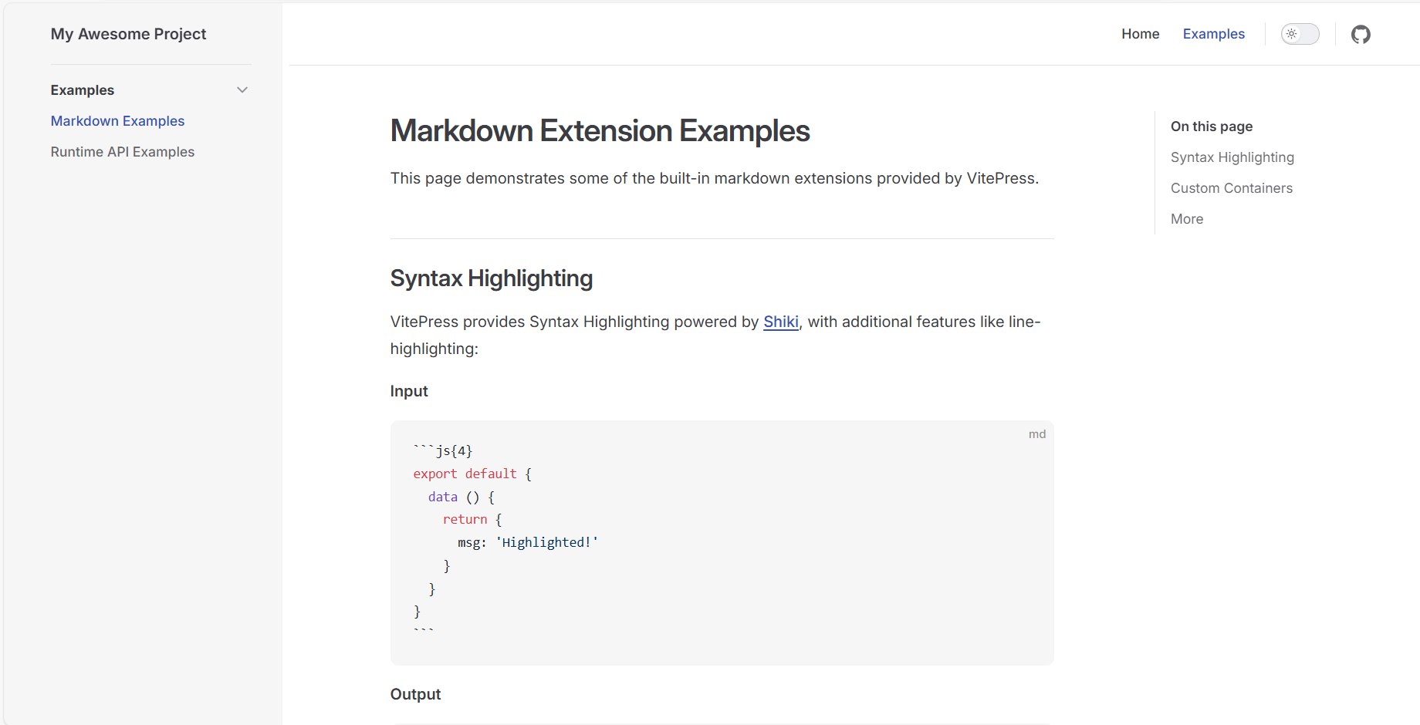Image resolution: width=1420 pixels, height=725 pixels.
Task: Click the Output label below code block
Action: click(415, 694)
